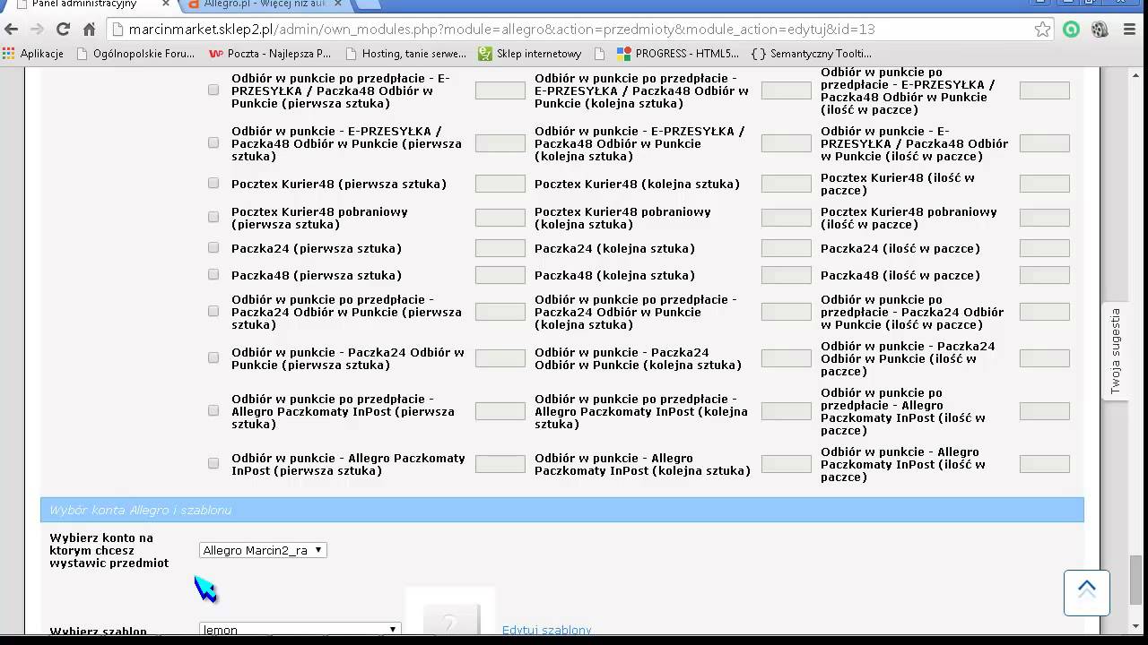Screen dimensions: 1148x645
Task: Click Paczka48 (ilość w paczce) field
Action: 1045,275
